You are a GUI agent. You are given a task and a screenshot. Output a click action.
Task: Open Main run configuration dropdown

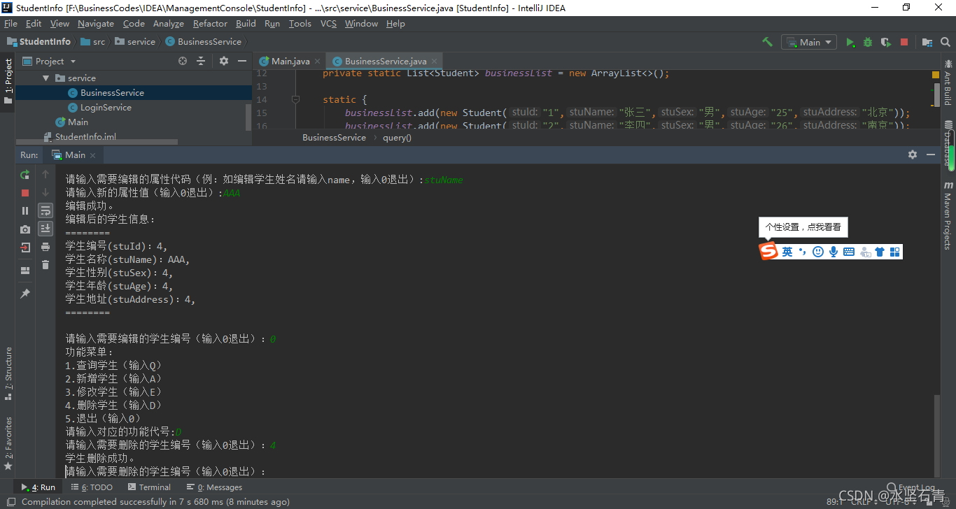[x=809, y=42]
